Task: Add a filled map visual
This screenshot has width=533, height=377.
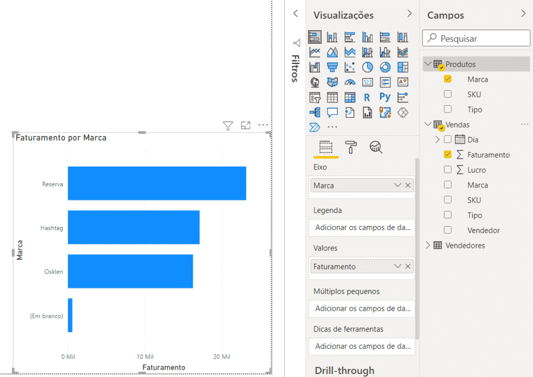Action: click(x=332, y=82)
